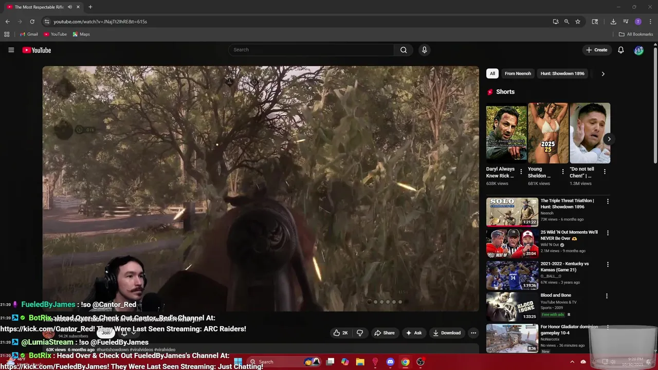658x370 pixels.
Task: Open options for Blood and Bone
Action: (x=607, y=296)
